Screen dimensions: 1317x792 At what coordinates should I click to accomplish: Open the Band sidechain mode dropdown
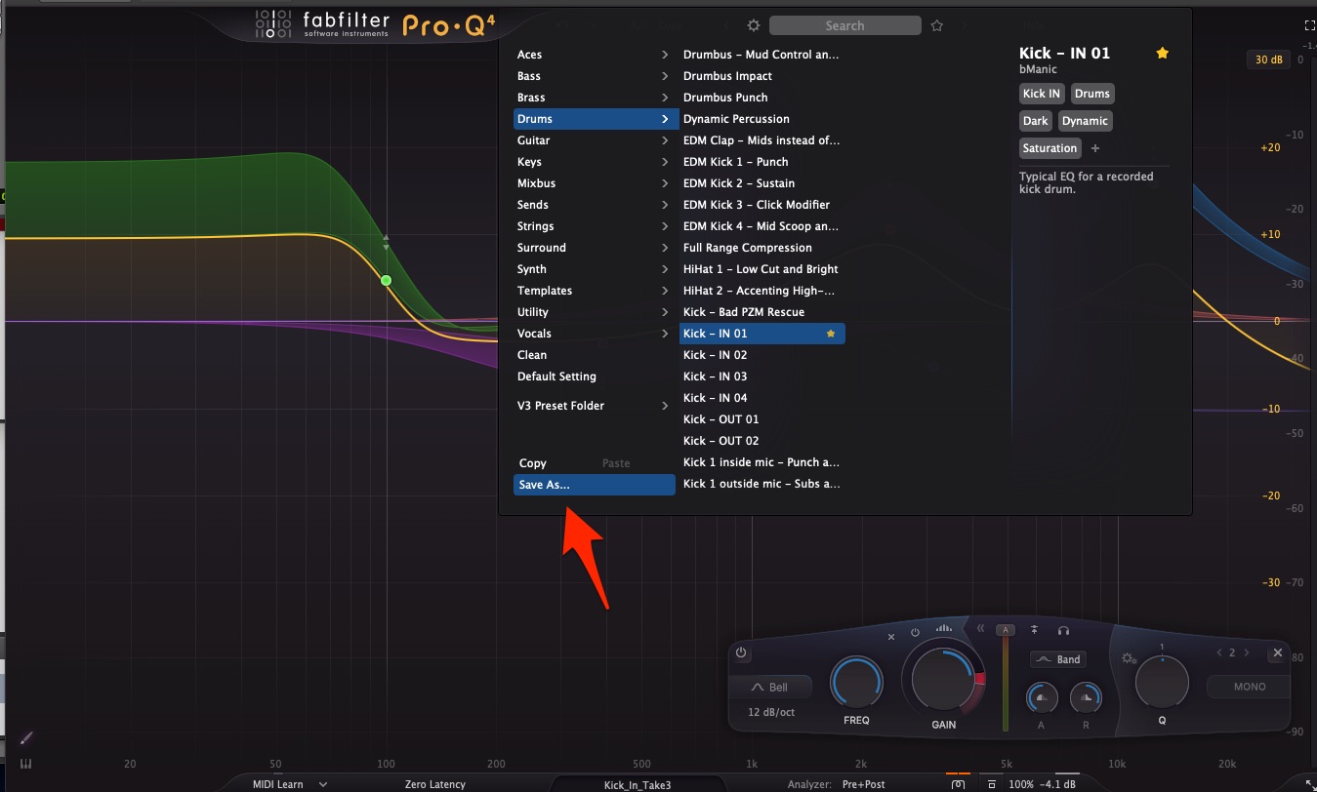[x=1059, y=659]
